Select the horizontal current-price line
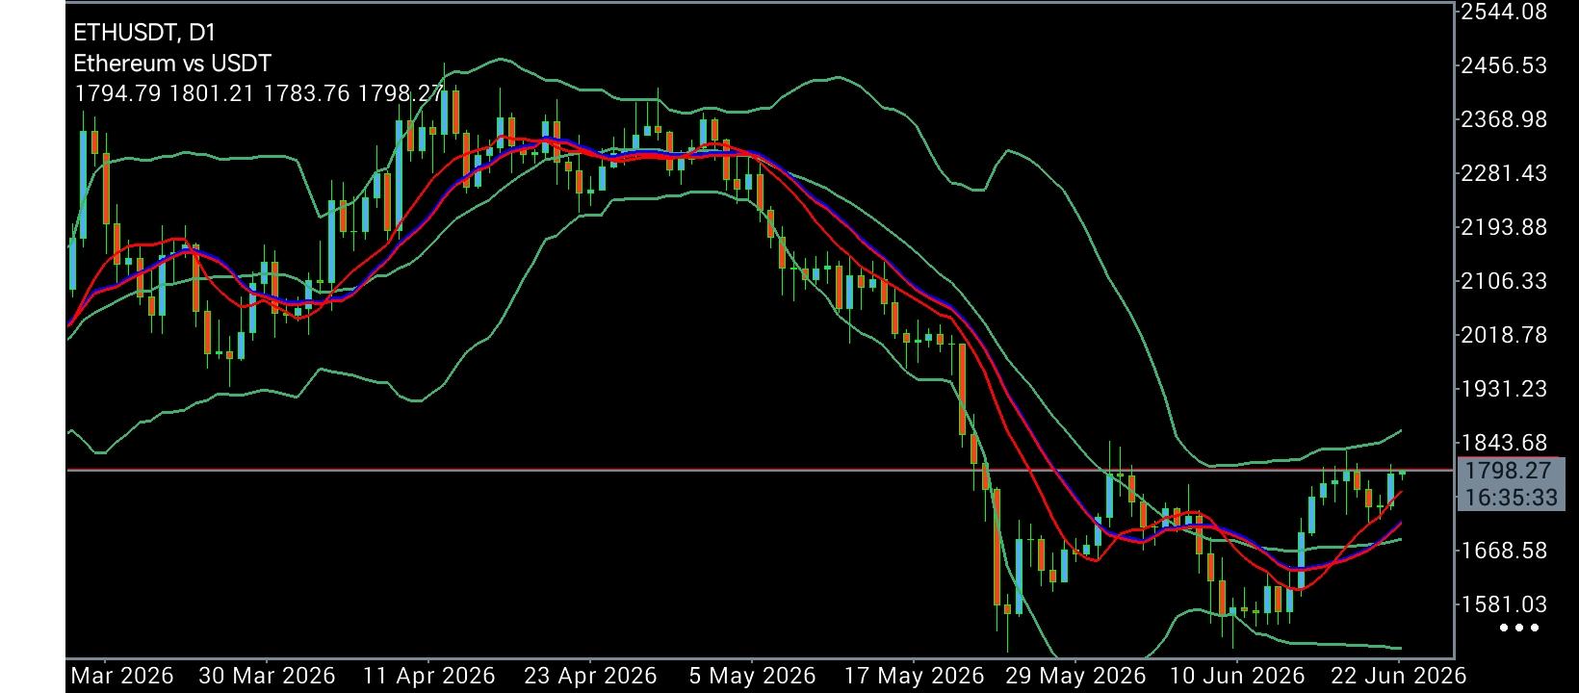Viewport: 1579px width, 693px height. tap(761, 471)
